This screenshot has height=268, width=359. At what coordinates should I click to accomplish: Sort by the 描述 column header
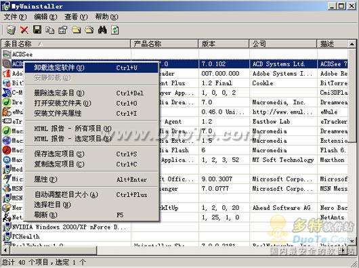click(x=333, y=44)
